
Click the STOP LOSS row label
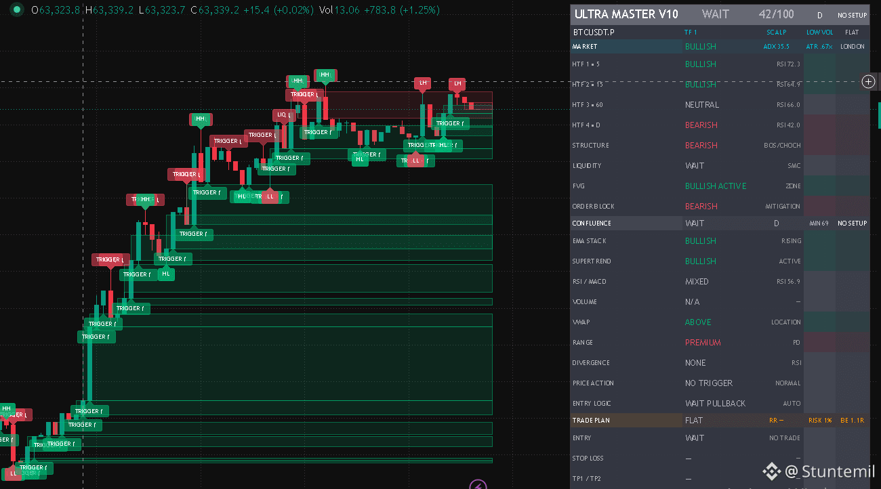point(588,459)
